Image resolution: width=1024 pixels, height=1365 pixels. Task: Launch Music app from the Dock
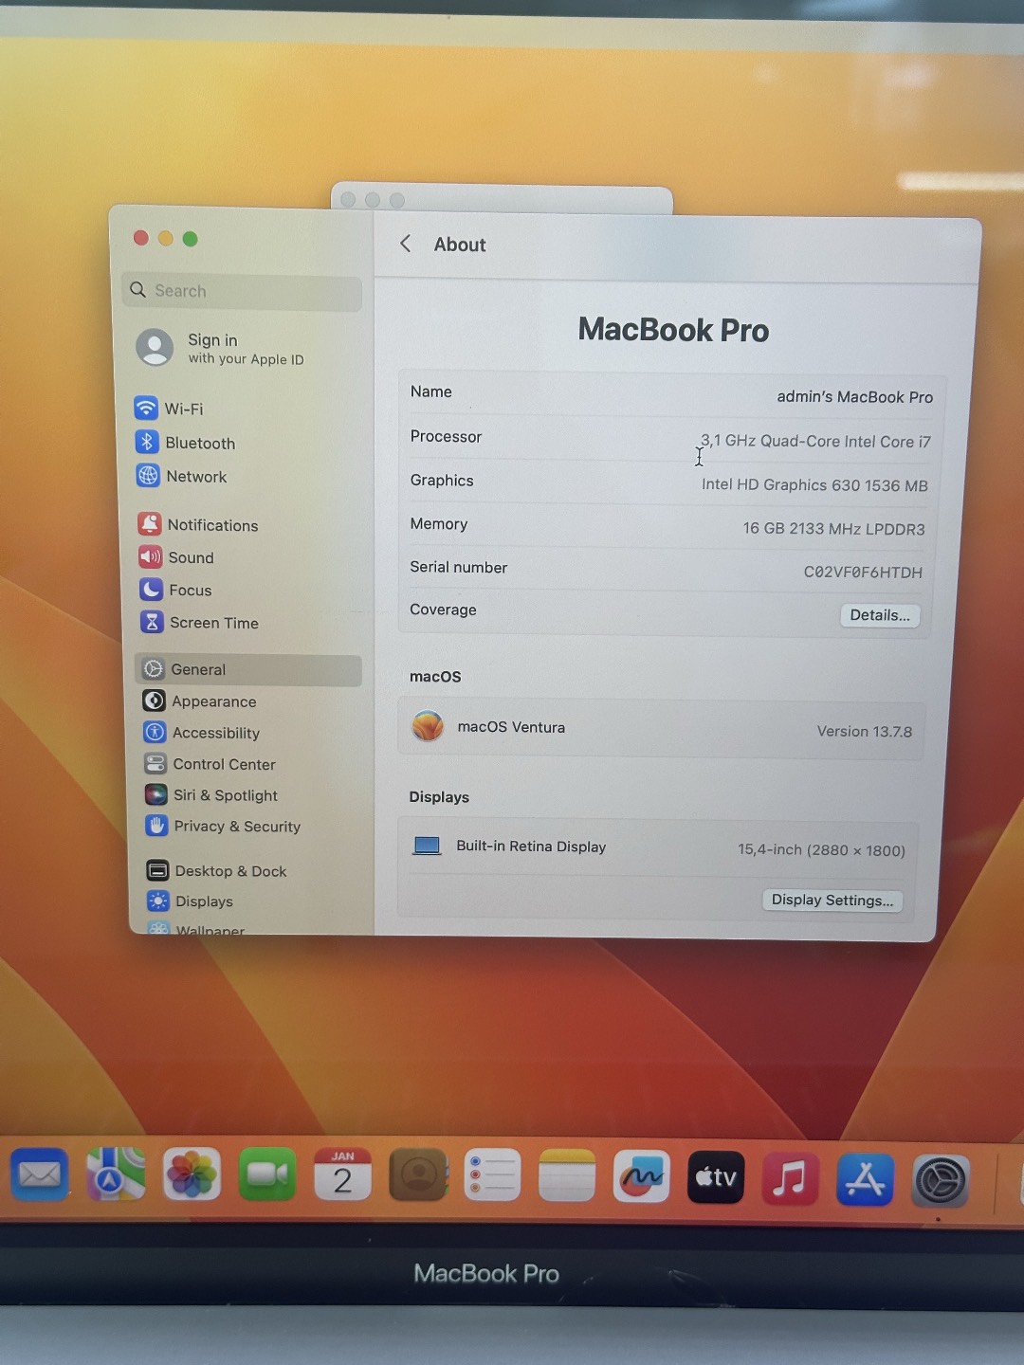click(790, 1178)
